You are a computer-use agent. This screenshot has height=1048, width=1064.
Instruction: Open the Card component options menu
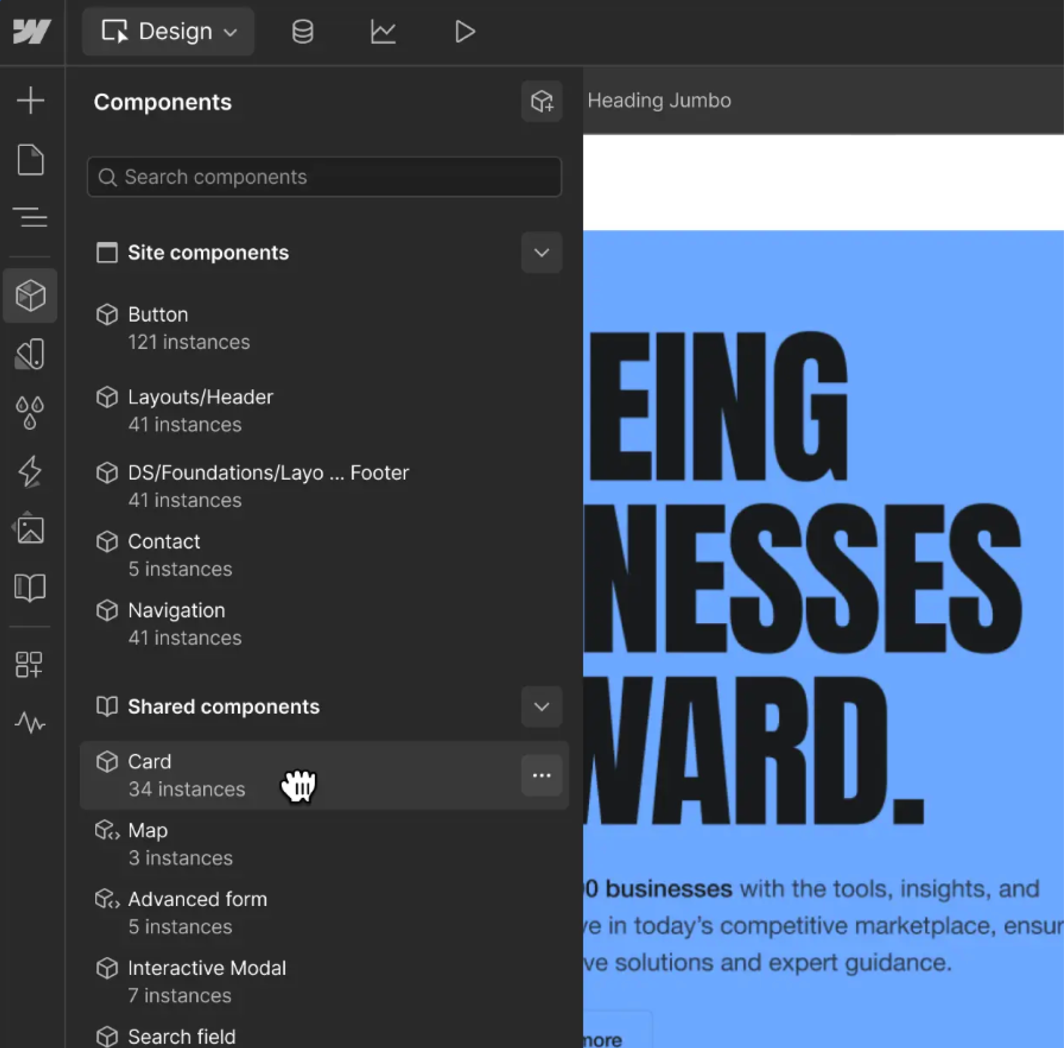coord(541,775)
